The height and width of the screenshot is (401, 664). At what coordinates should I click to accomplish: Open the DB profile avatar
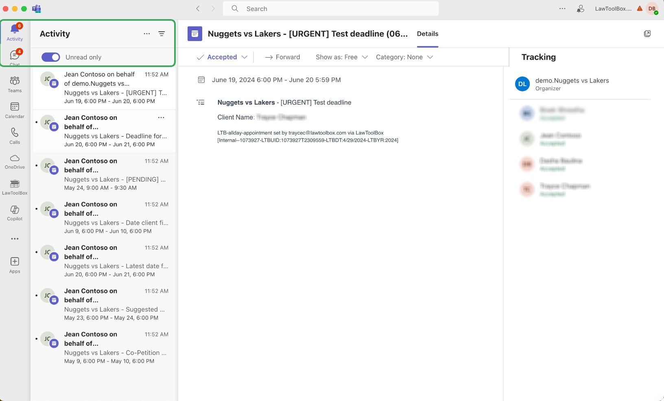point(652,9)
